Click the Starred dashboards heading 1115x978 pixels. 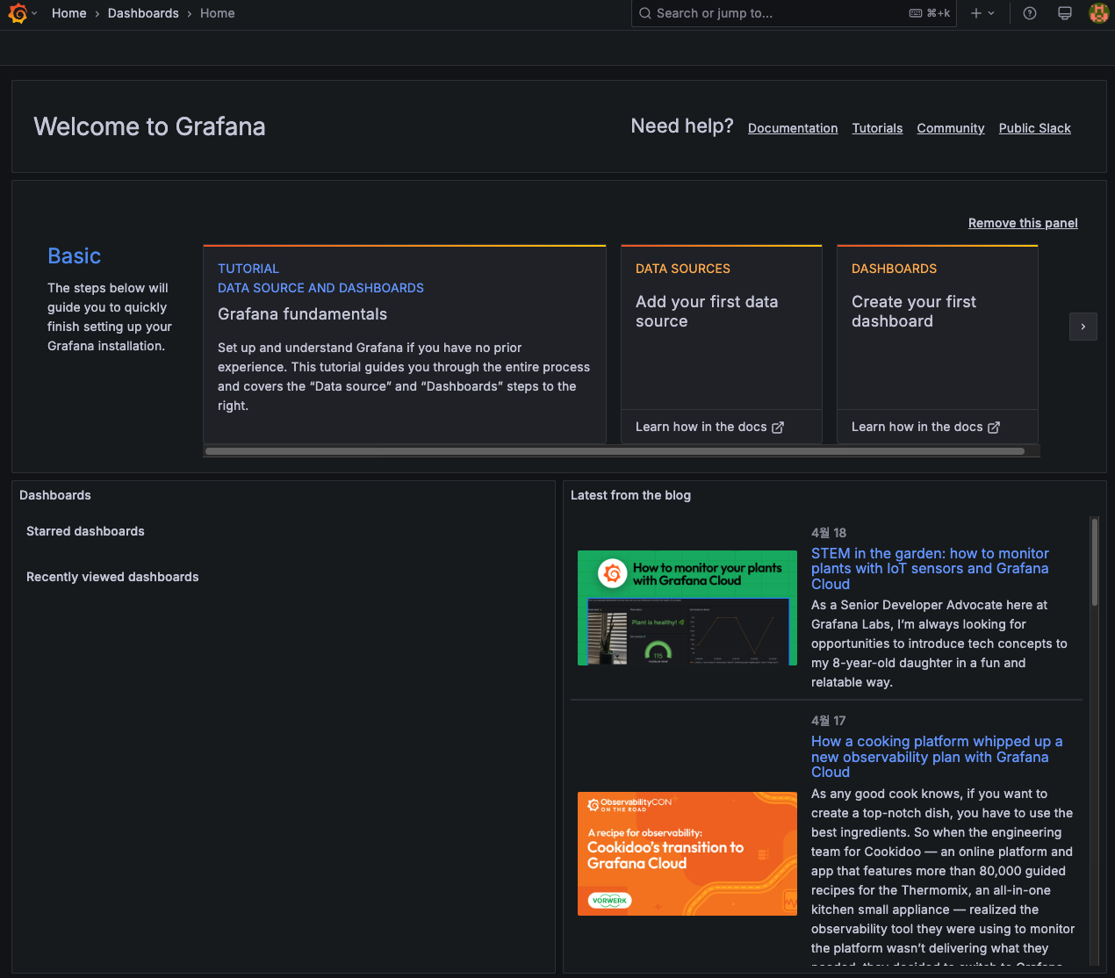pos(85,531)
